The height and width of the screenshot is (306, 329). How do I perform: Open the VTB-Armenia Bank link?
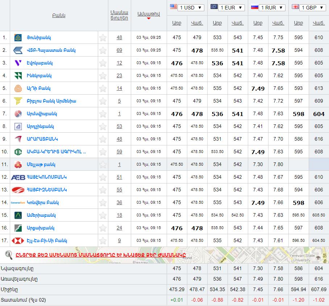pyautogui.click(x=51, y=50)
